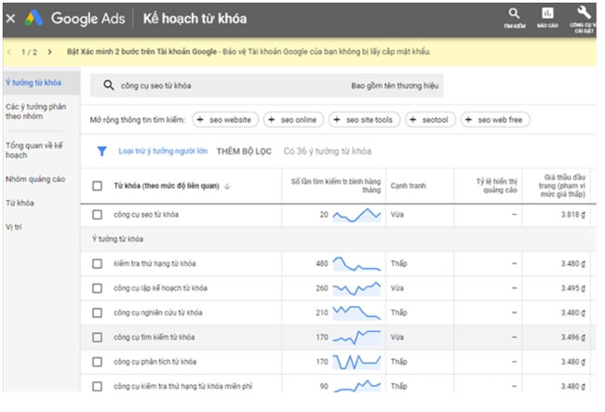Sort by Số lần tìm kiếm tr.bình hàng tháng header

(x=336, y=186)
